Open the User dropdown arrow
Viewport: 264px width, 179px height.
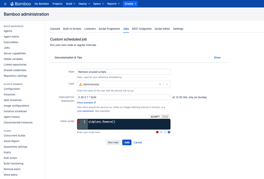167,84
